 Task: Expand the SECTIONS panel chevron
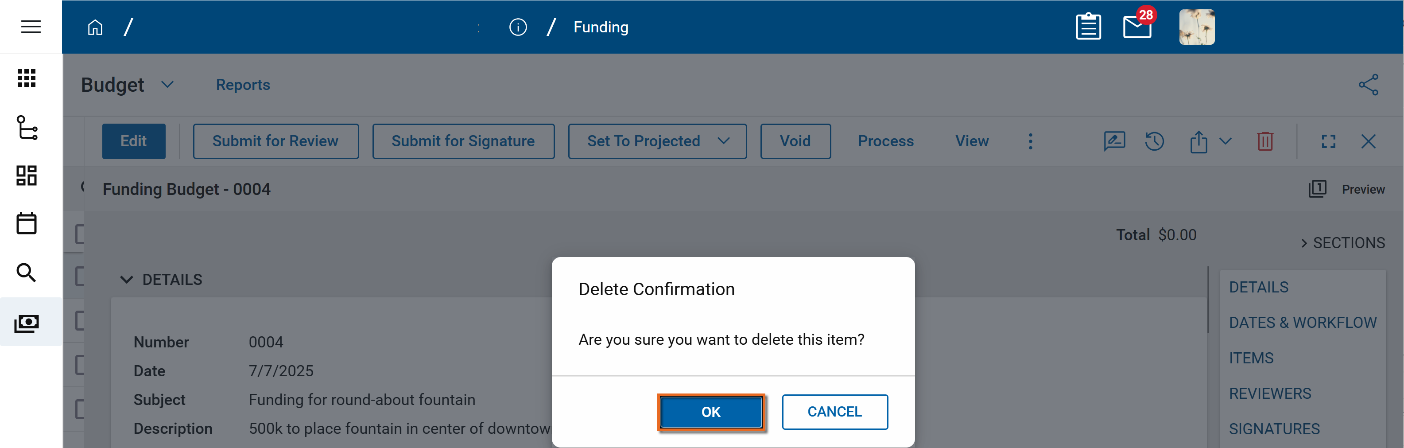(x=1304, y=243)
